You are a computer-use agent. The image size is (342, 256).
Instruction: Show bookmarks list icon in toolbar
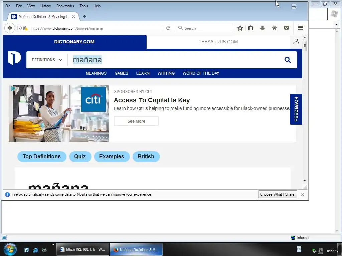[250, 28]
